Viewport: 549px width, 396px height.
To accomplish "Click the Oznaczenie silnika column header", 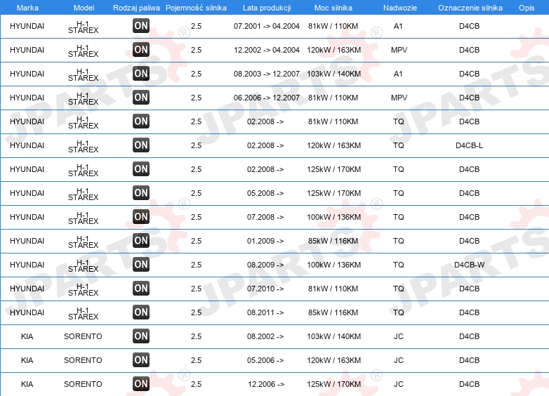I will tap(470, 8).
